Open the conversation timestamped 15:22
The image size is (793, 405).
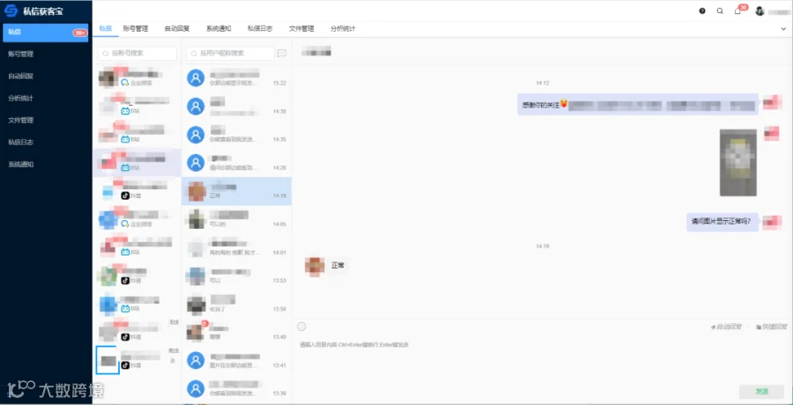[x=236, y=77]
